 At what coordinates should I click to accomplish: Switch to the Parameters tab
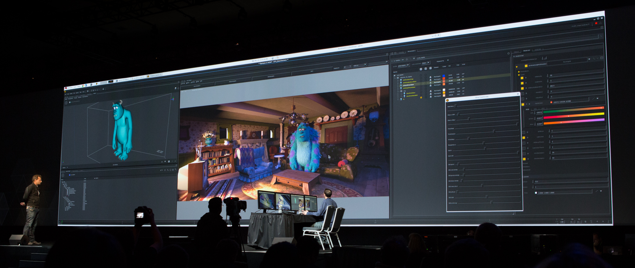coord(411,51)
